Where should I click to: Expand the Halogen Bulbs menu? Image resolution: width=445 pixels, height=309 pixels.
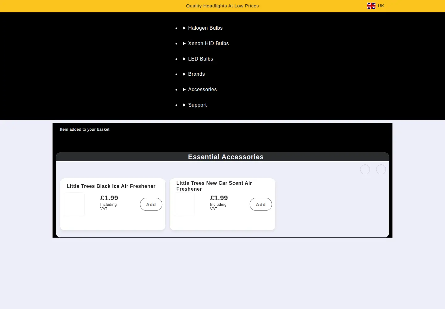203,28
